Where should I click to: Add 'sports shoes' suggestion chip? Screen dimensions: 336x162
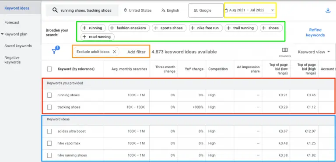coord(169,28)
